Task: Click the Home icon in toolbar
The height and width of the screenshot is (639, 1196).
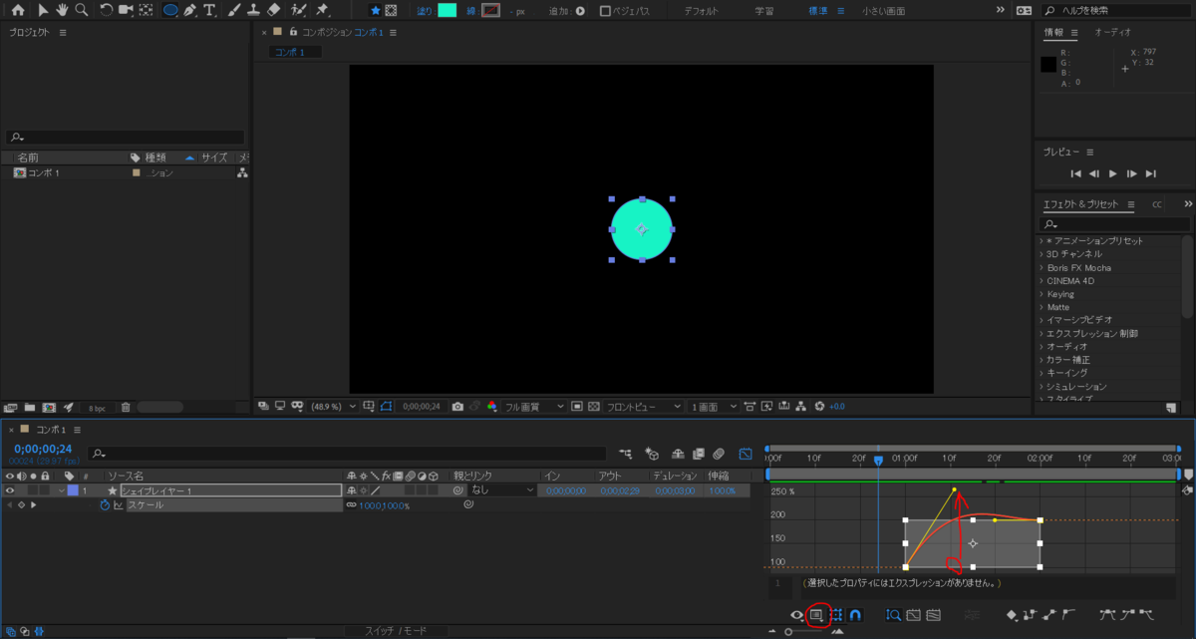Action: pyautogui.click(x=18, y=10)
